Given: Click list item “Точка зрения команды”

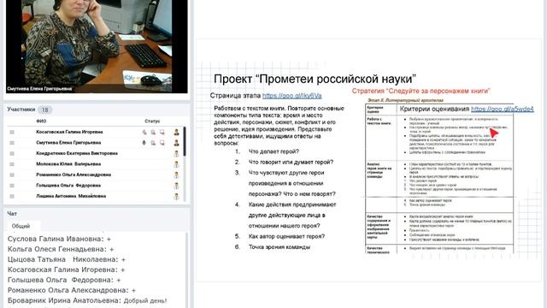Looking at the screenshot, I should [279, 247].
